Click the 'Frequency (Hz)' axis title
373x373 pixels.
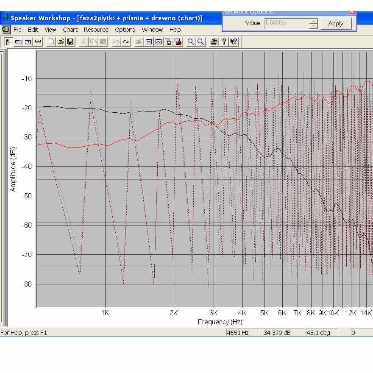tap(220, 322)
